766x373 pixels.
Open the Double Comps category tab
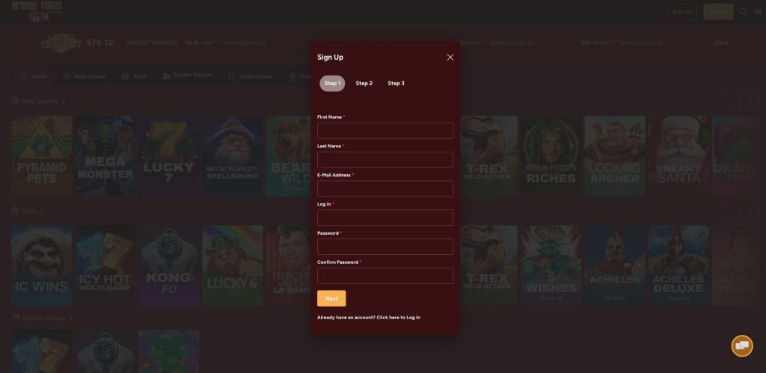187,75
